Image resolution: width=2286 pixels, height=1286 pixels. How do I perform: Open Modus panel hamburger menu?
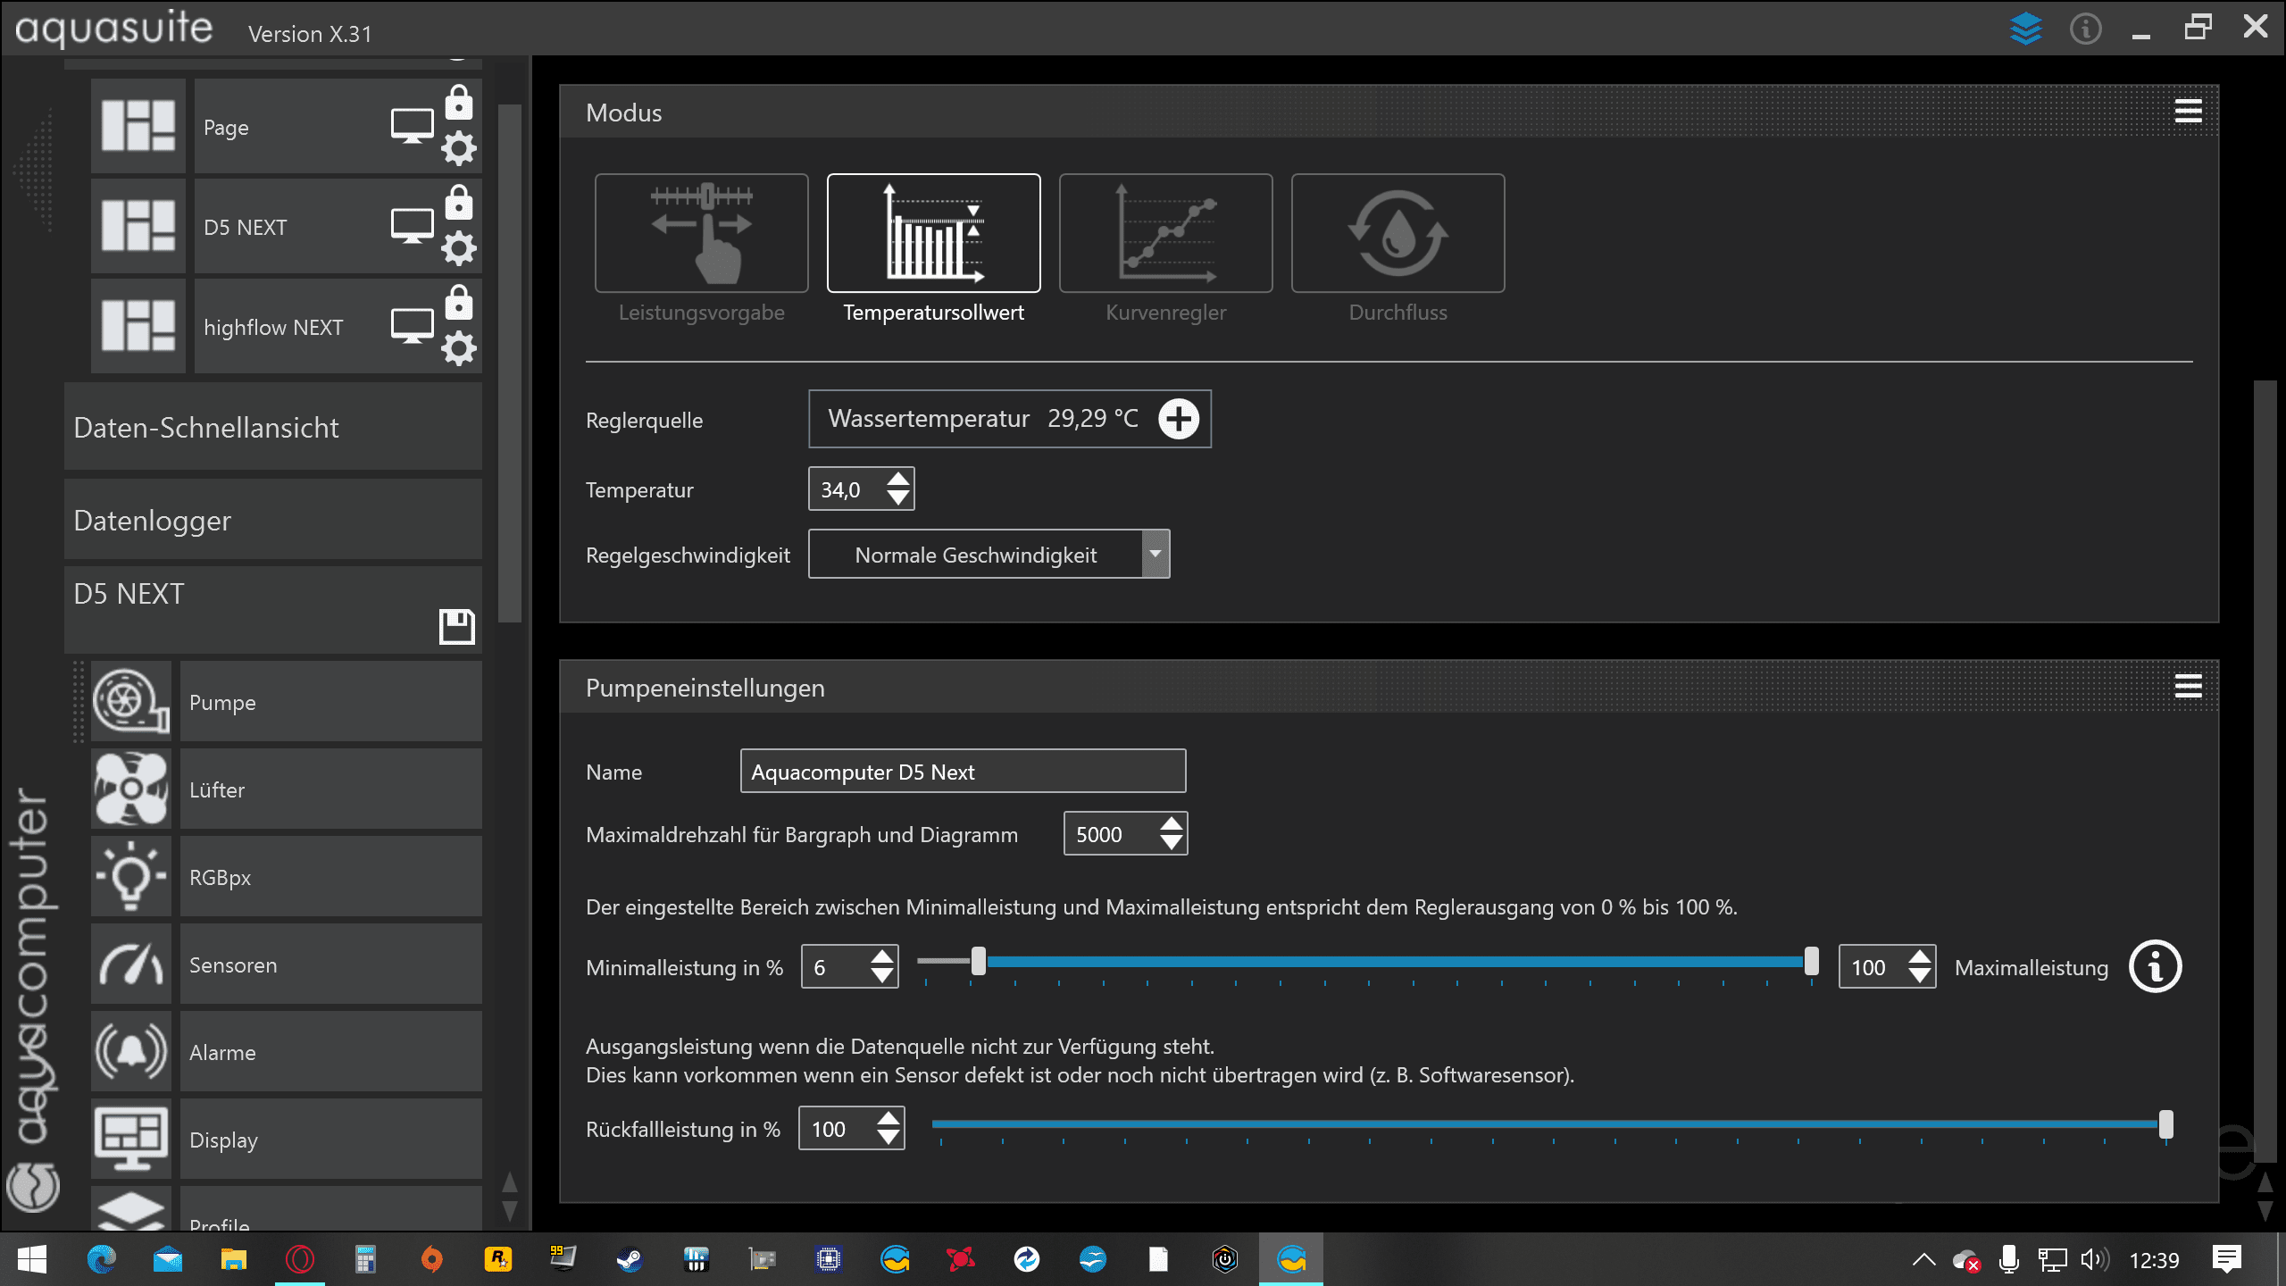click(x=2188, y=112)
